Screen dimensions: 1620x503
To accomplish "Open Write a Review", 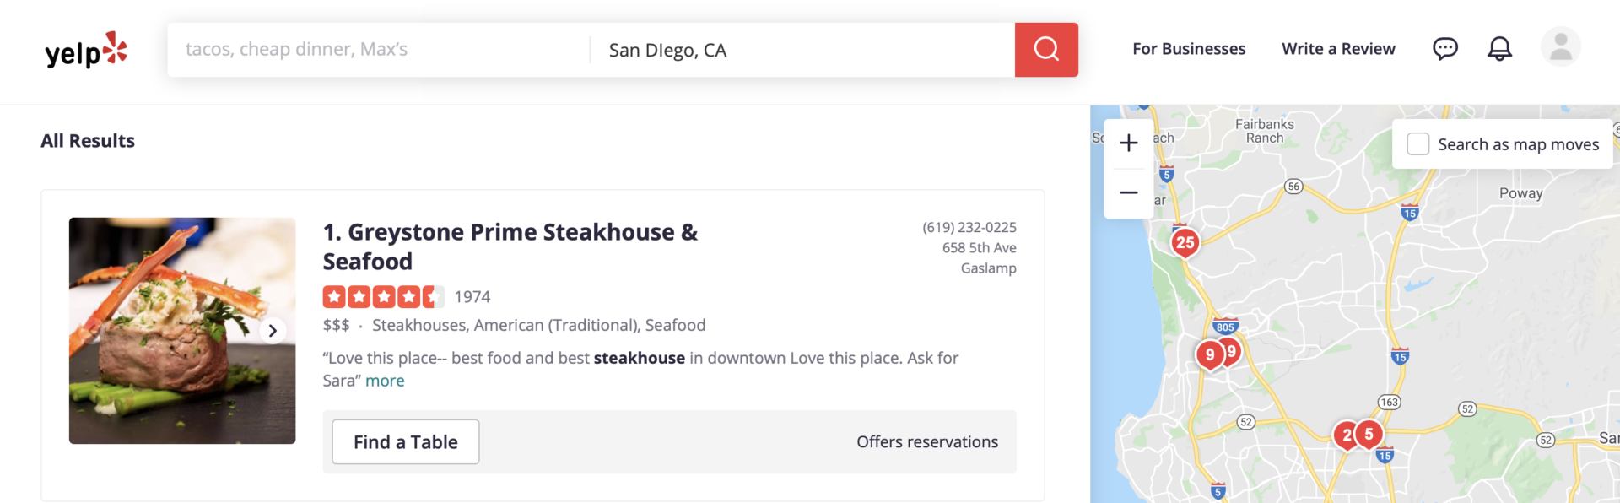I will 1338,49.
